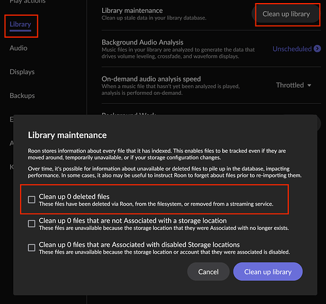Click the Library maintenance dialog title
The image size is (326, 304).
coord(67,135)
